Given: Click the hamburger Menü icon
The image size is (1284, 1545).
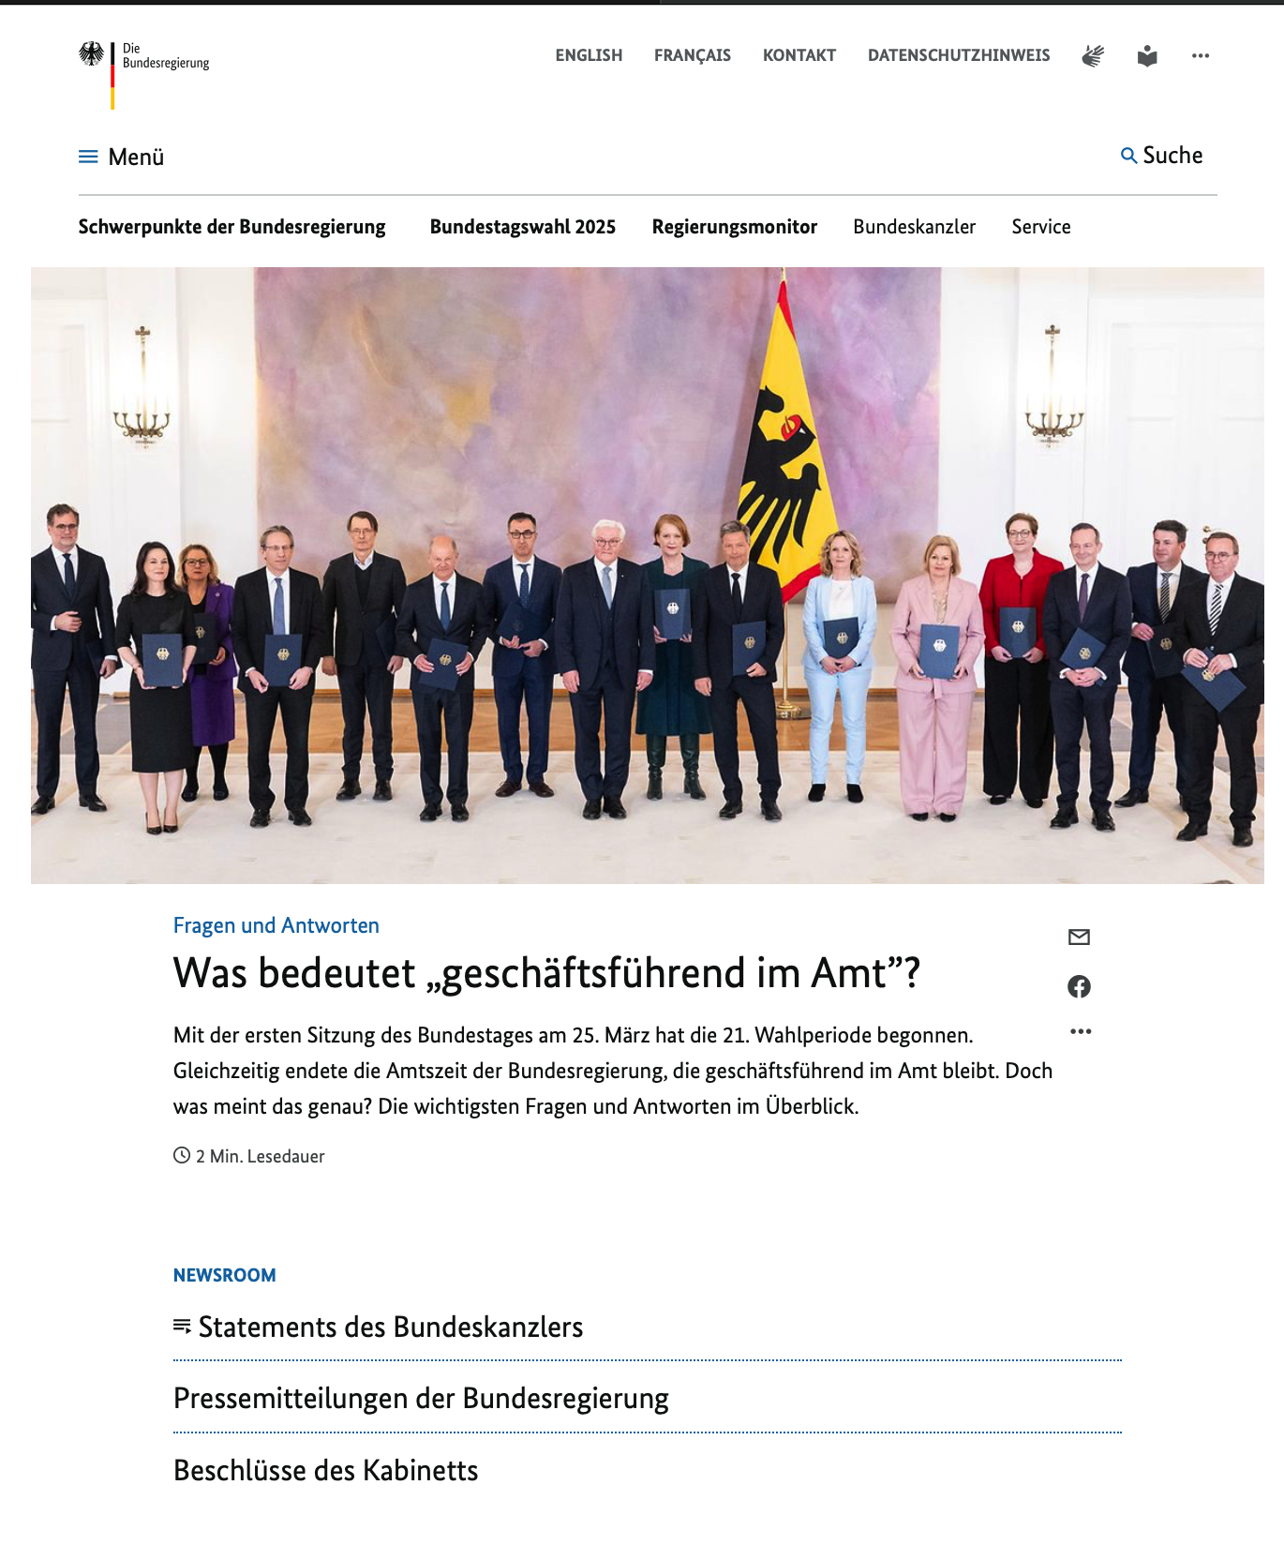Looking at the screenshot, I should (x=88, y=157).
